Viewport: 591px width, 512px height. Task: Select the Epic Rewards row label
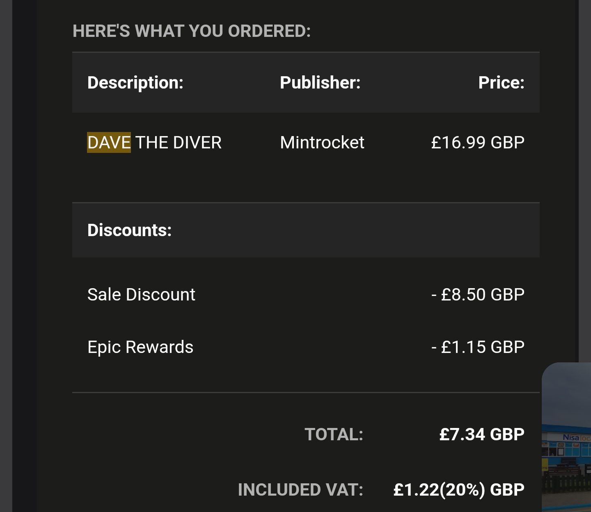(140, 347)
